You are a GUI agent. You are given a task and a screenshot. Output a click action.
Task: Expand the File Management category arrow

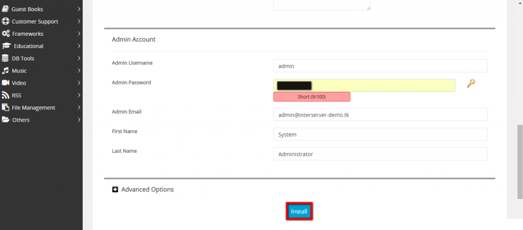[79, 107]
